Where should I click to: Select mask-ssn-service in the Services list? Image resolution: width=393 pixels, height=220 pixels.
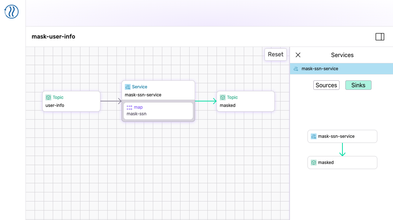click(x=342, y=68)
